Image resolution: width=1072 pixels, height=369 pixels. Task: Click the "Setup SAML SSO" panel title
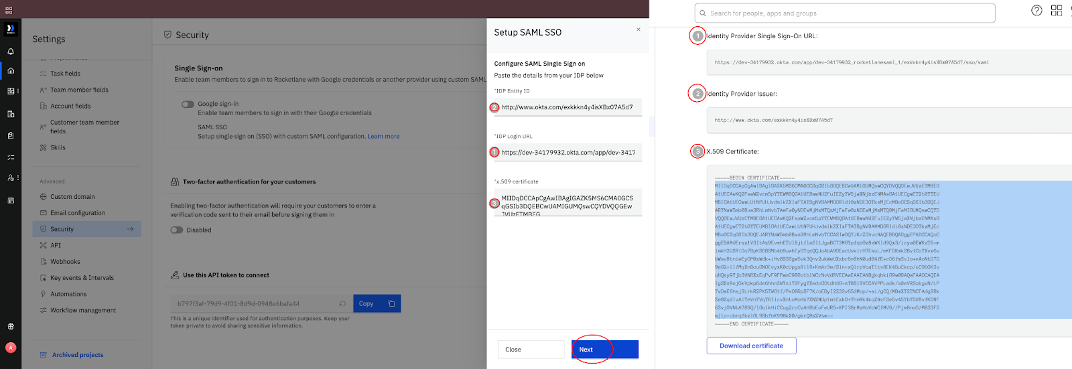pyautogui.click(x=528, y=32)
